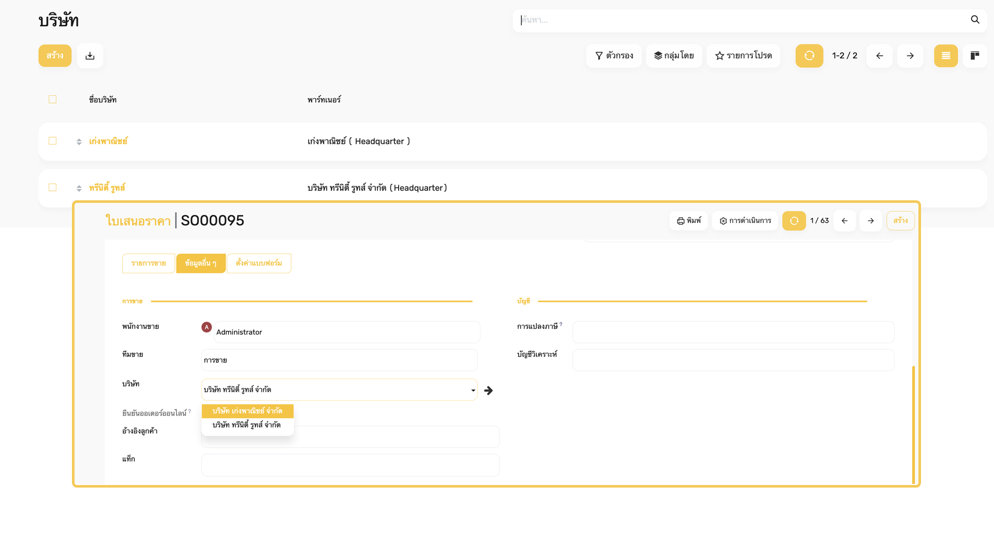Open the เก่งพาณิชย์ company link
Image resolution: width=994 pixels, height=559 pixels.
point(108,141)
